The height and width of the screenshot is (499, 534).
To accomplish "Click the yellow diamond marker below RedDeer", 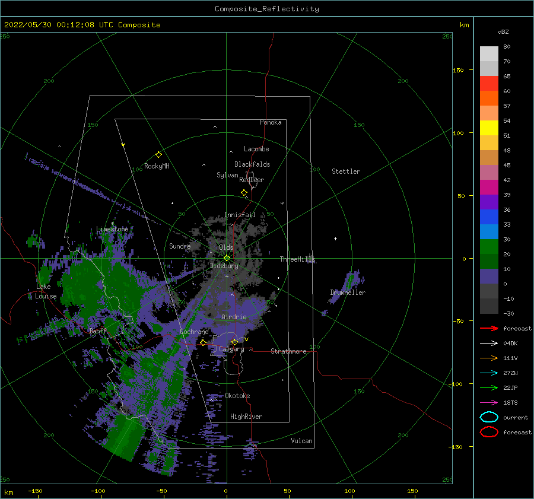I will click(x=244, y=193).
